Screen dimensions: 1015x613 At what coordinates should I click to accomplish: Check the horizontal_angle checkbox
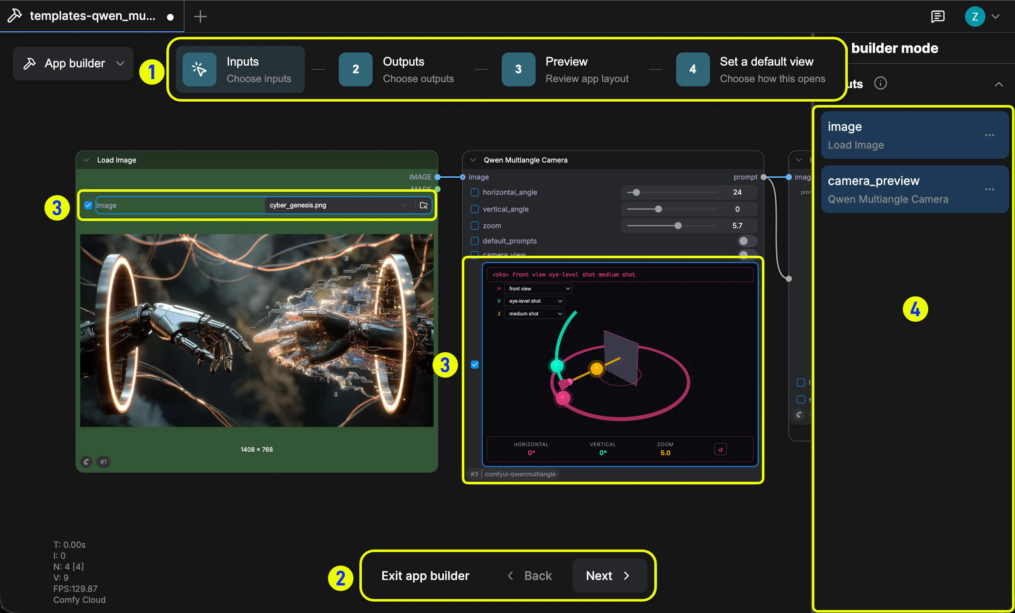(474, 192)
